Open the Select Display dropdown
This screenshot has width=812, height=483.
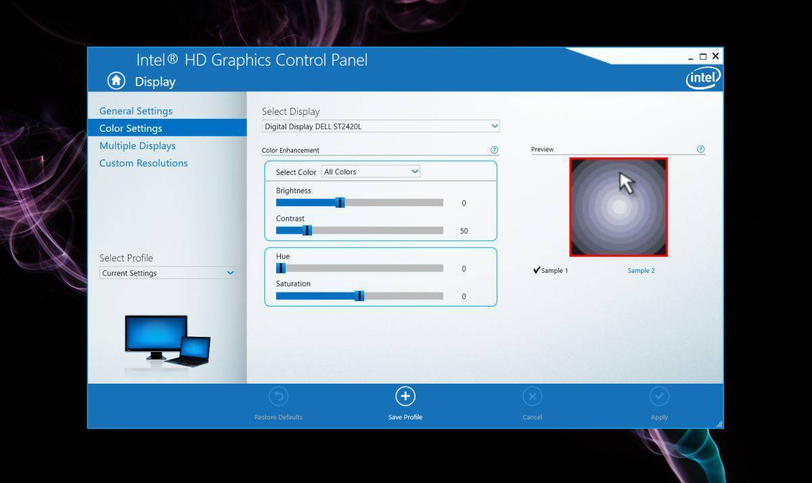coord(380,126)
